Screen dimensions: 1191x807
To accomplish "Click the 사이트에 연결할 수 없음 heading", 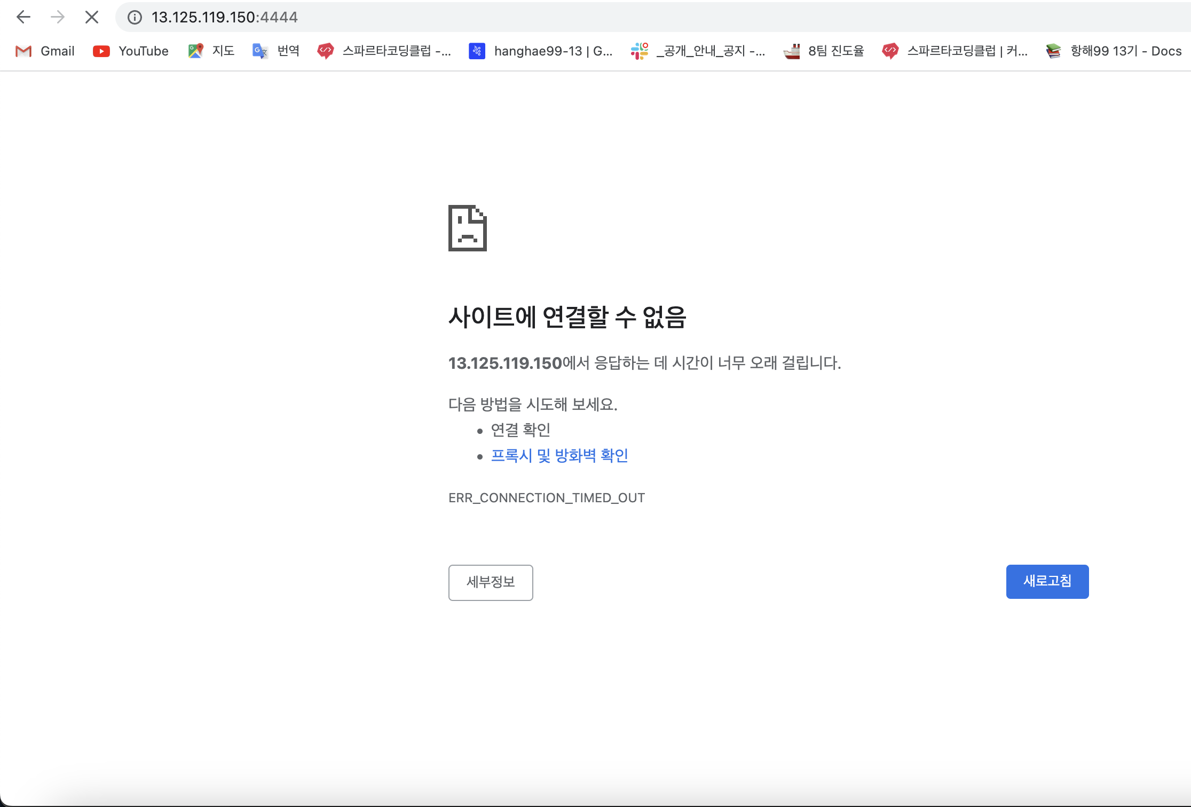I will [x=567, y=317].
